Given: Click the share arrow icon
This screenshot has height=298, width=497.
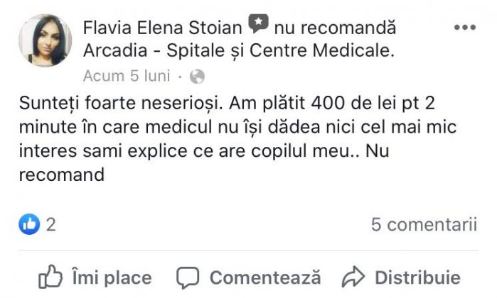Looking at the screenshot, I should tap(353, 277).
